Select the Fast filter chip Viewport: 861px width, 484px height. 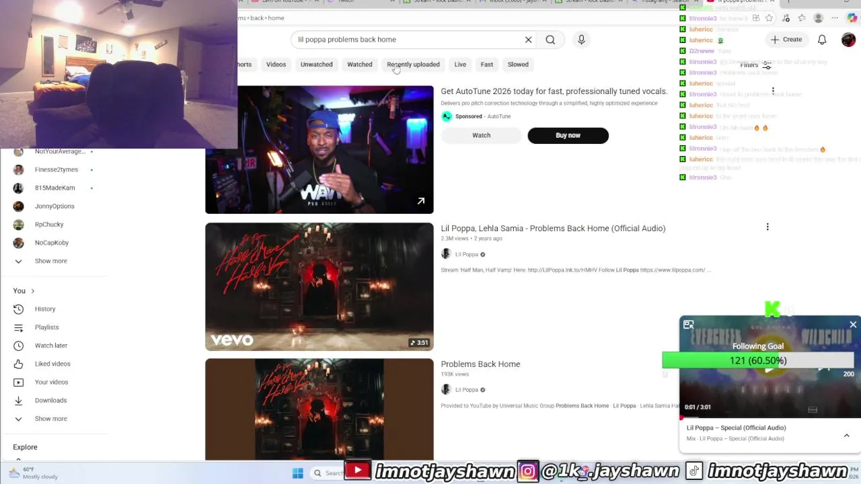click(487, 65)
